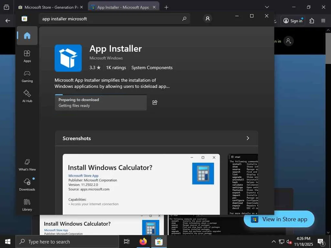Open Firefox View icon at top left
331x248 pixels.
(x=6, y=7)
